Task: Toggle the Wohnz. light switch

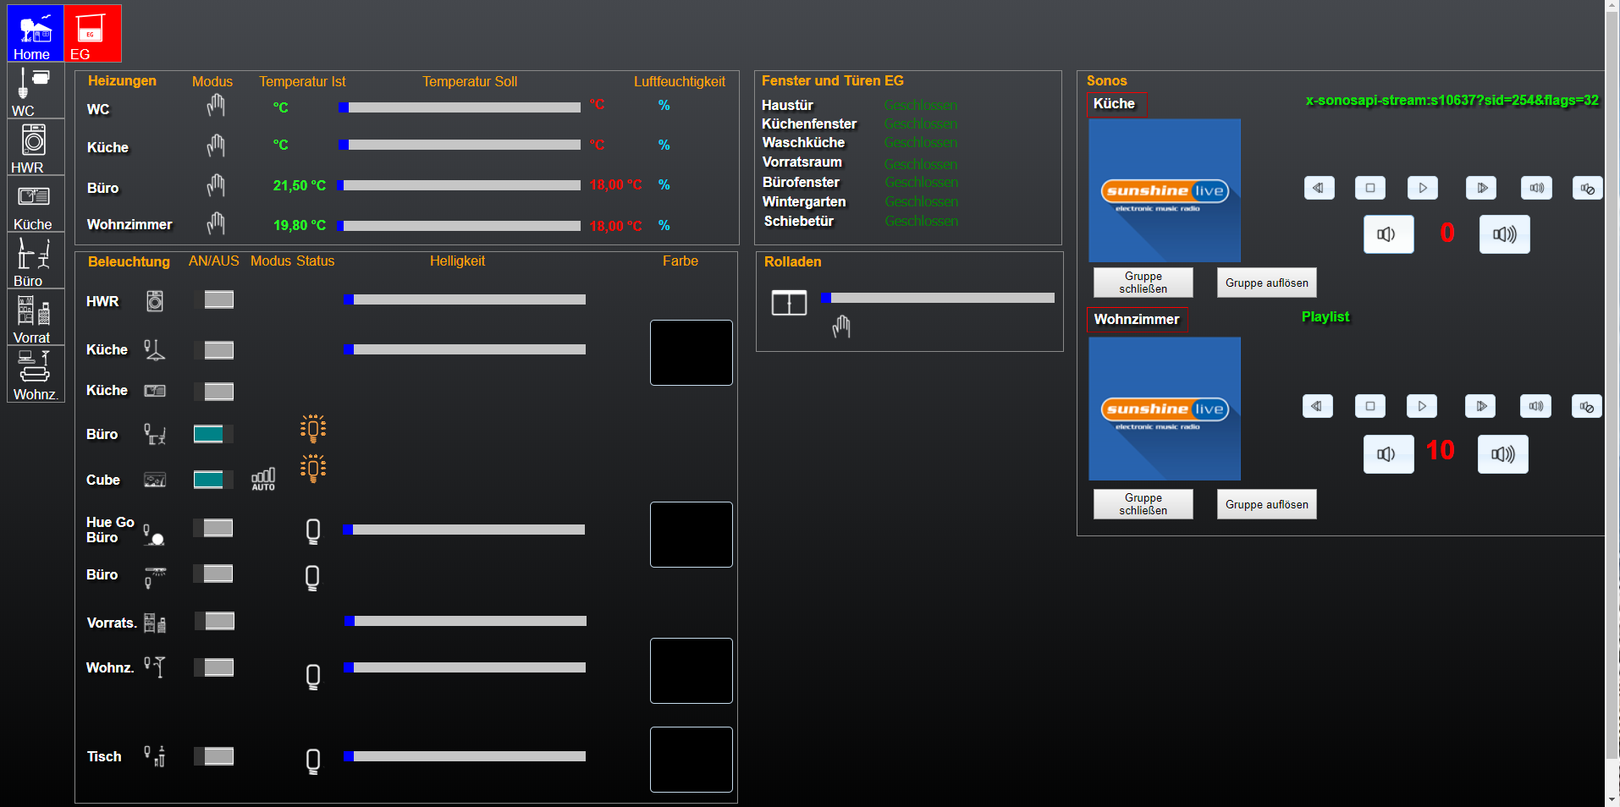Action: 214,667
